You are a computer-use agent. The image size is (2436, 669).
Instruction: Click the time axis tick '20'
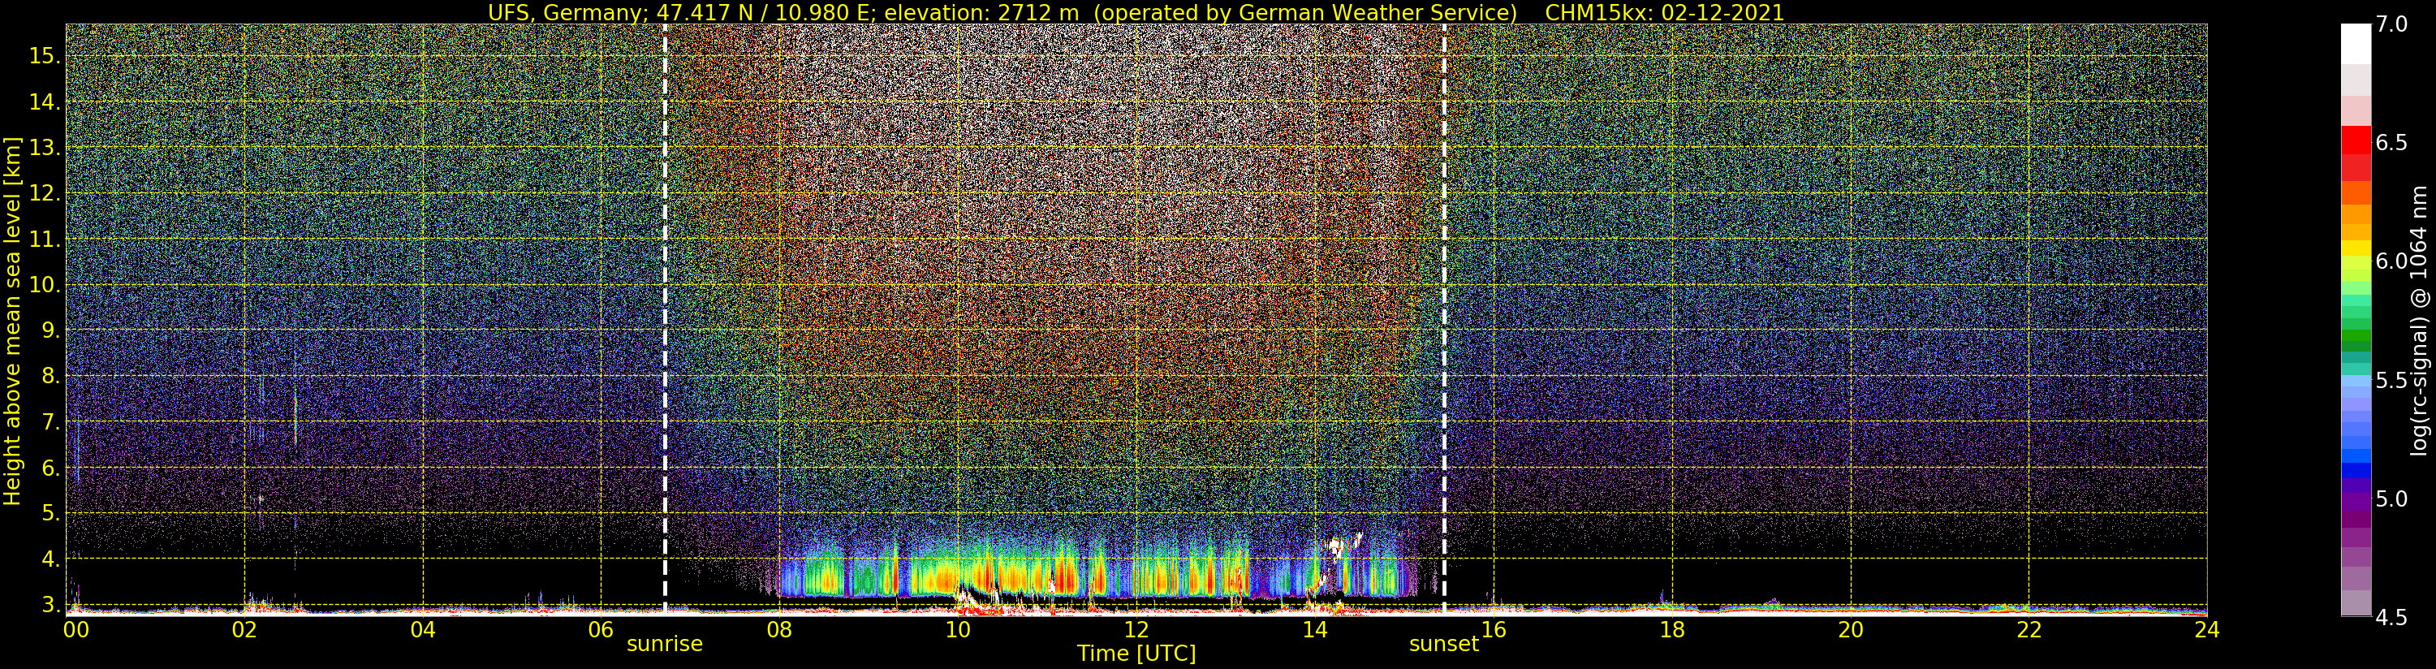[x=1851, y=629]
